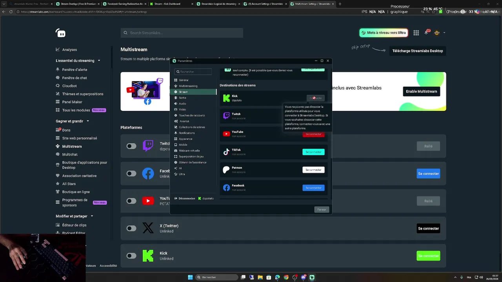This screenshot has height=282, width=502.
Task: Click the Facebook logo in Paramètres destinations
Action: point(226,188)
